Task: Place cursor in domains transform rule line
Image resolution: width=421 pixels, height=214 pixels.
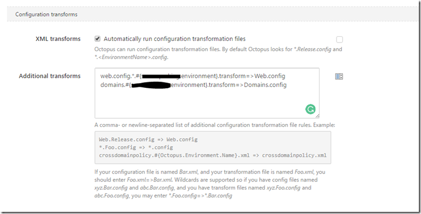Action: coord(193,85)
